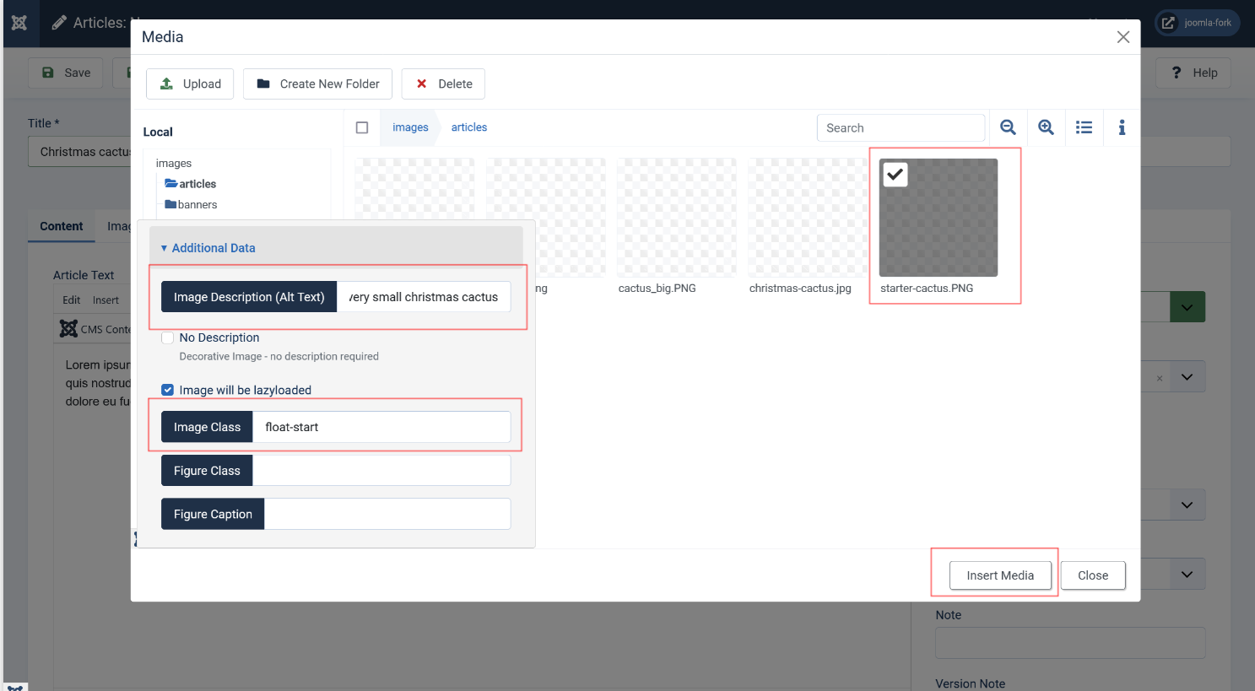This screenshot has width=1255, height=691.
Task: Click the zoom in magnifier icon
Action: coord(1046,127)
